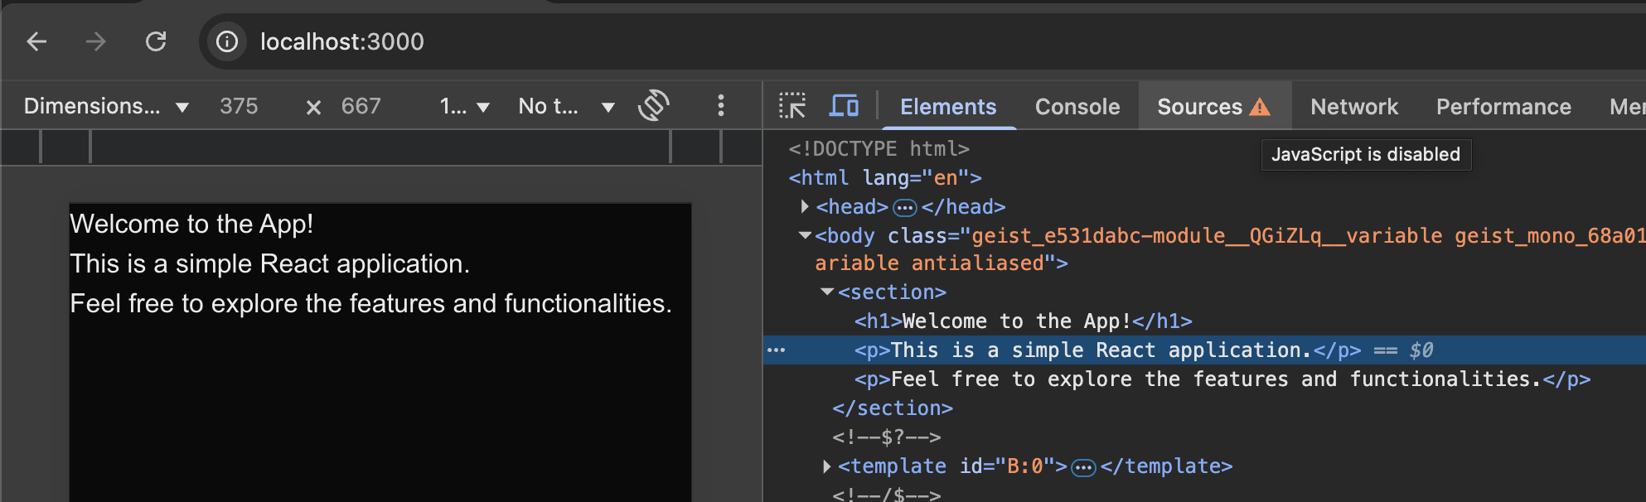
Task: Click 'This is a simple React application.' in the page
Action: click(x=270, y=263)
